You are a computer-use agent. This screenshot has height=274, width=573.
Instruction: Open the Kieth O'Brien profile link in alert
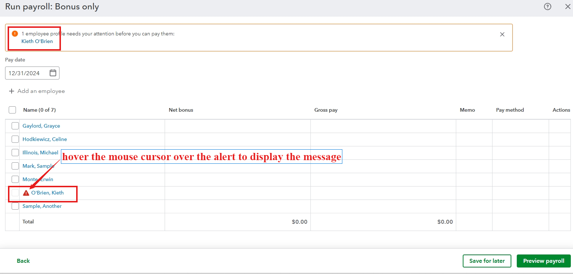(37, 41)
